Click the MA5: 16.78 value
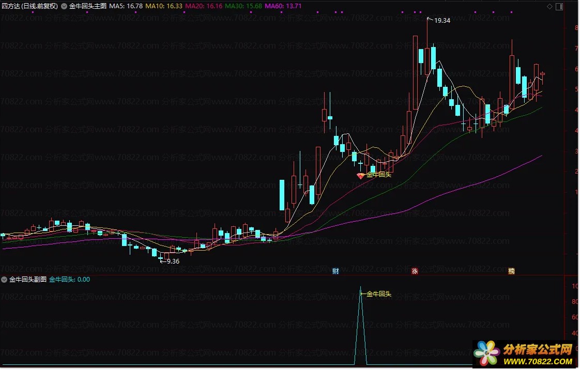This screenshot has width=581, height=370. (126, 6)
